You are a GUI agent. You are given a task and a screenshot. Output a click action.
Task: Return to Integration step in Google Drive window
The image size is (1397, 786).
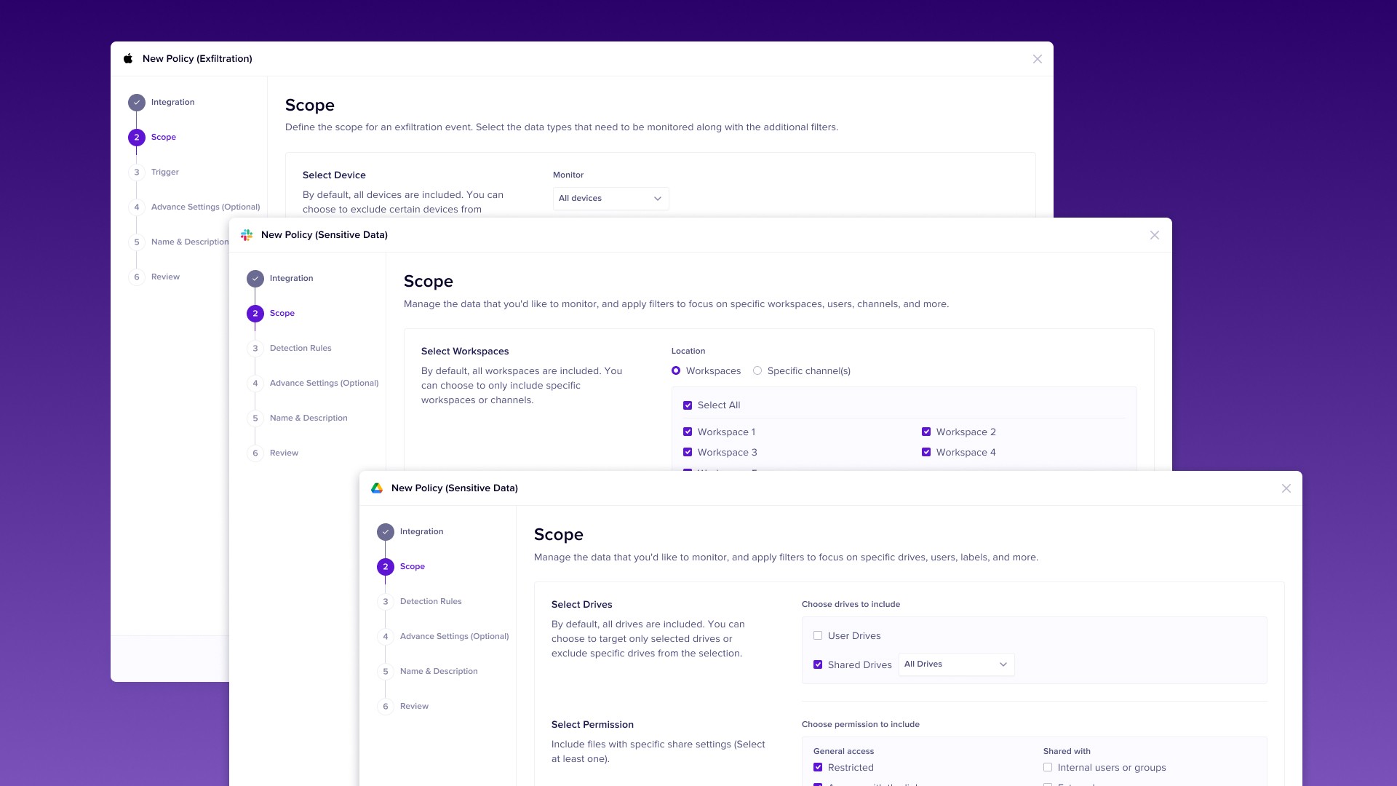(421, 532)
